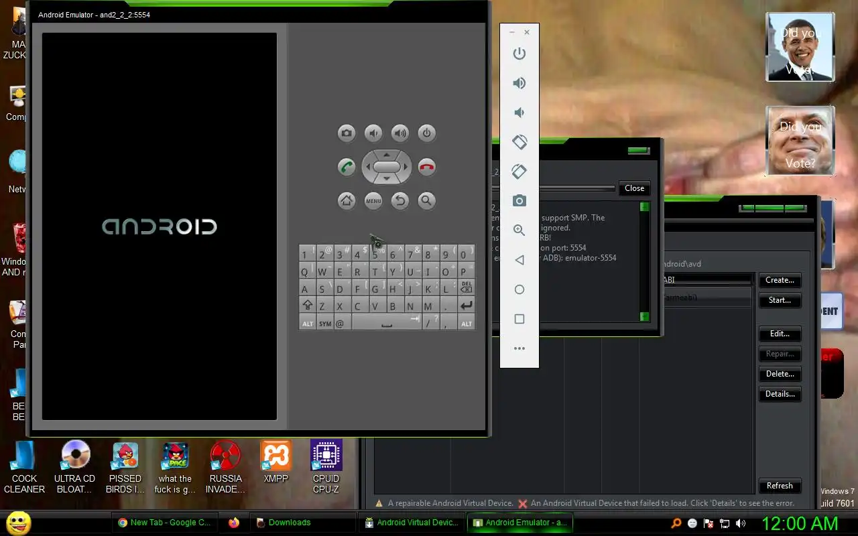Click Close in the emulator launch dialog
This screenshot has width=858, height=536.
pos(634,188)
